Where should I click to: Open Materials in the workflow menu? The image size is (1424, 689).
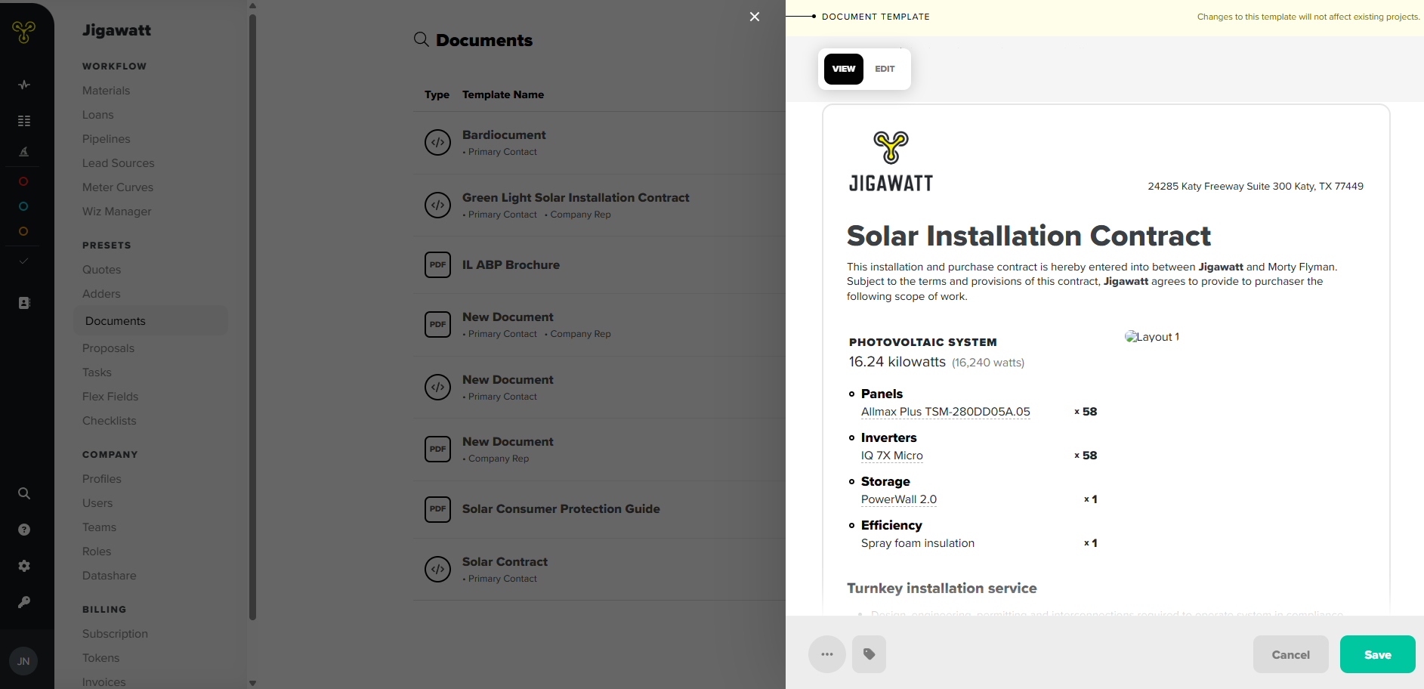[x=107, y=91]
